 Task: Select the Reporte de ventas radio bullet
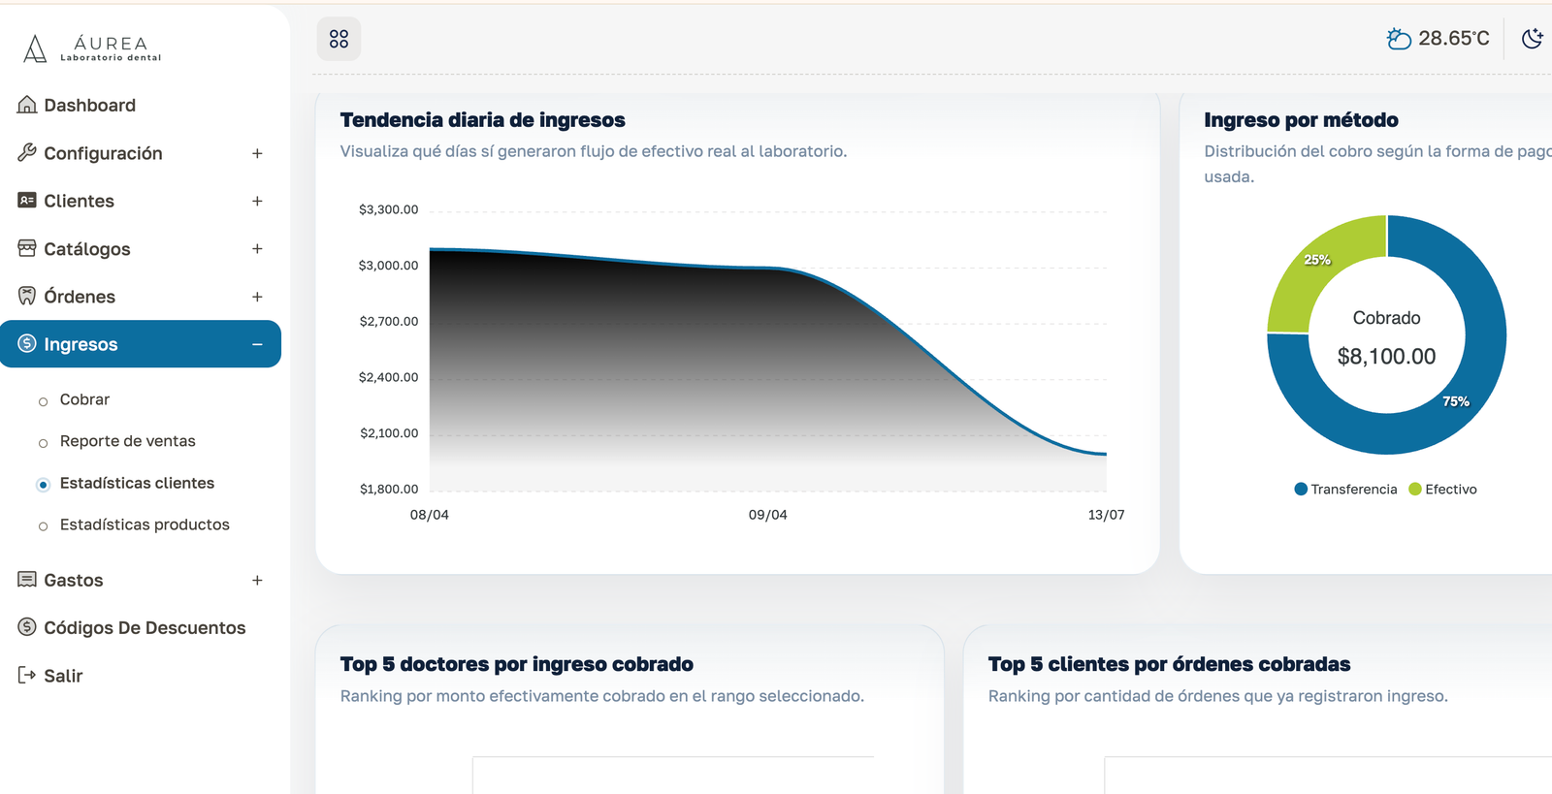[43, 443]
